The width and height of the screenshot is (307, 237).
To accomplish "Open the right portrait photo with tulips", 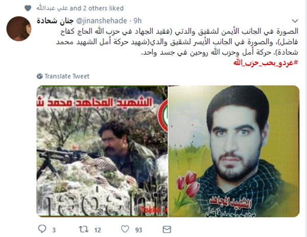I will (x=234, y=151).
